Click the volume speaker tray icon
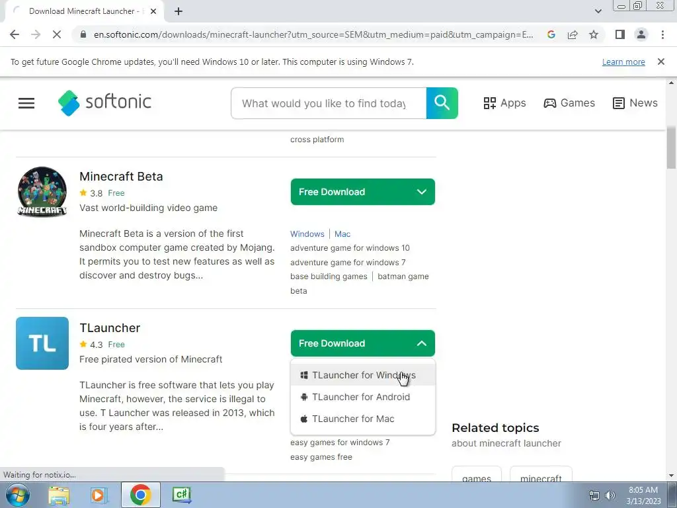Screen dimensions: 677x508 tap(610, 495)
